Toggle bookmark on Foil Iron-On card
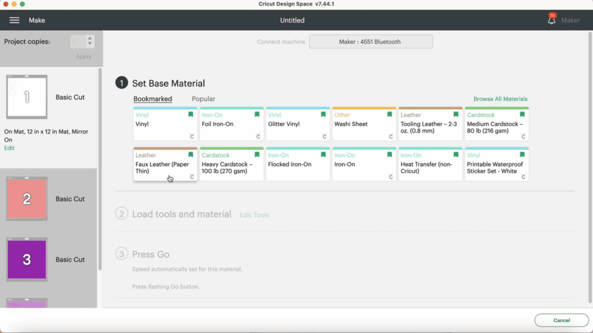The image size is (593, 333). pos(257,114)
